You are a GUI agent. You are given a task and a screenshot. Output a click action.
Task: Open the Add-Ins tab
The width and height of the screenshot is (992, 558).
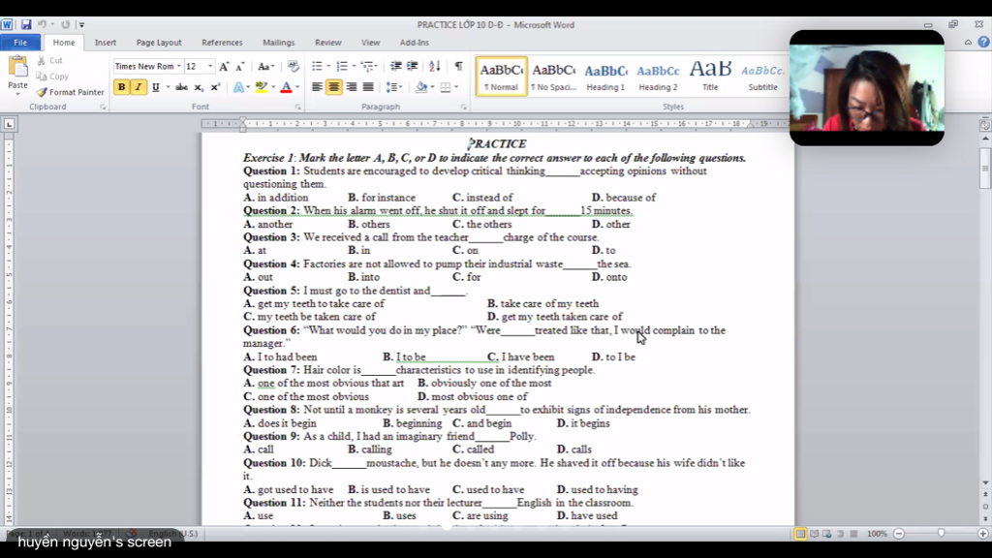(x=415, y=43)
